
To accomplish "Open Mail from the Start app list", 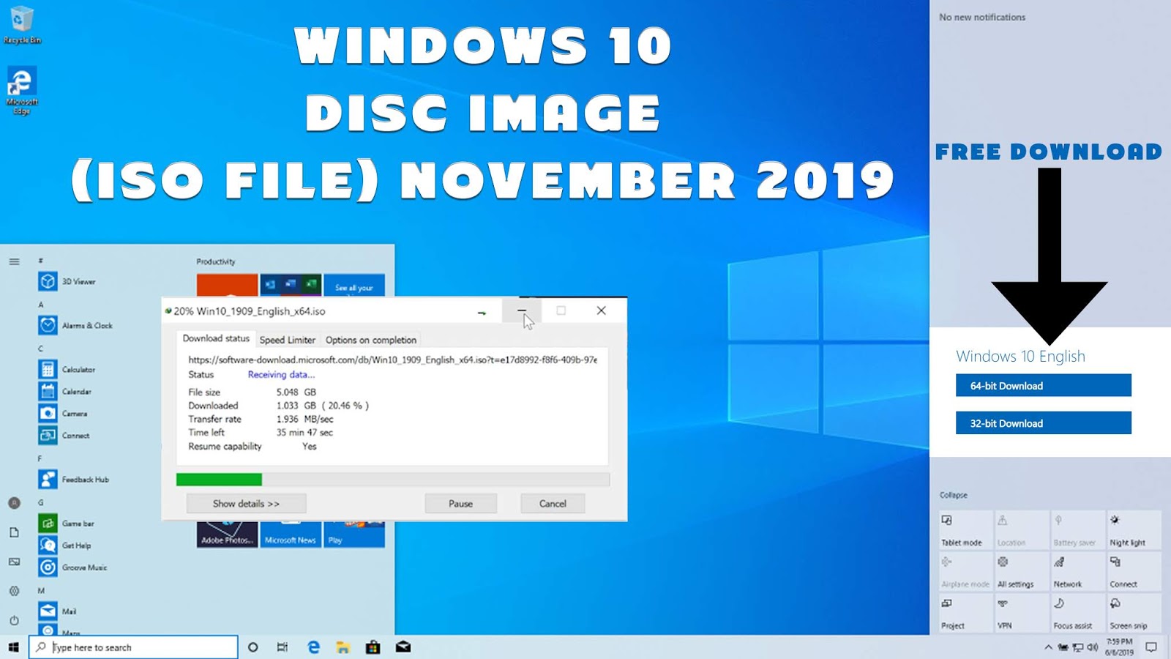I will (58, 611).
